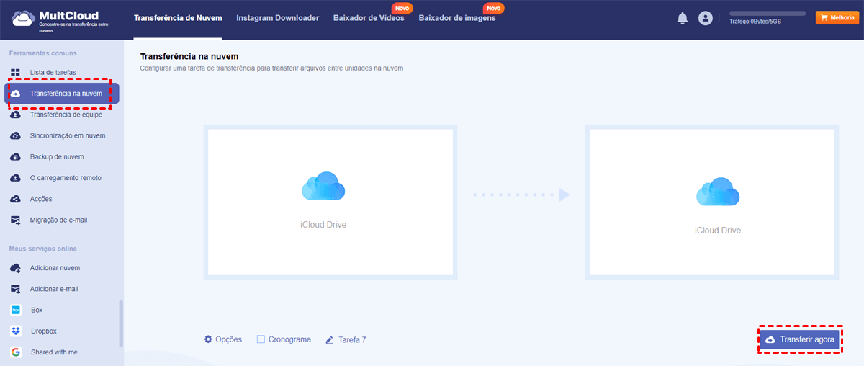
Task: Click the Dropbox service icon
Action: (15, 331)
